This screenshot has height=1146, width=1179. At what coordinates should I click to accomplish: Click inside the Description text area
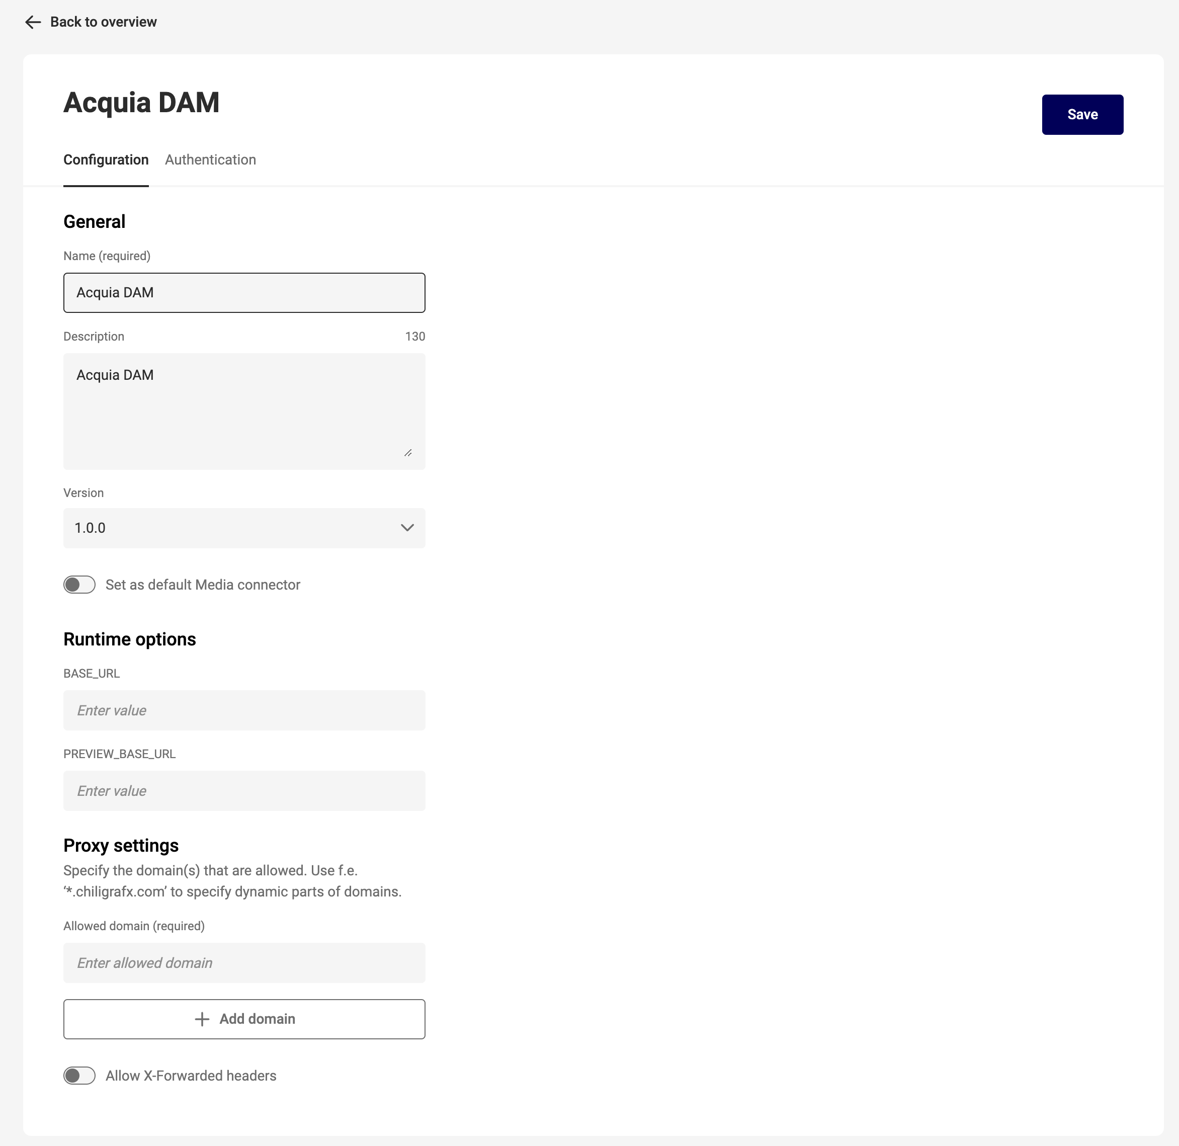[x=244, y=411]
